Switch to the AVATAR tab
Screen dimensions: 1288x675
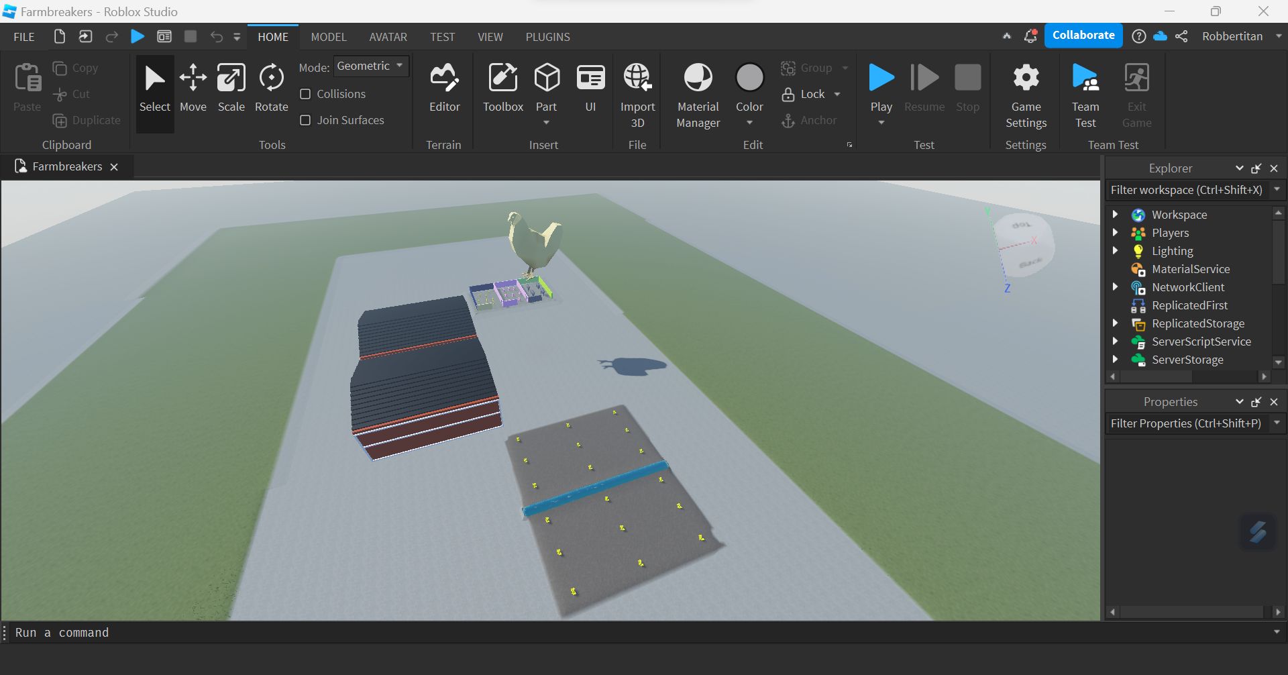coord(388,37)
